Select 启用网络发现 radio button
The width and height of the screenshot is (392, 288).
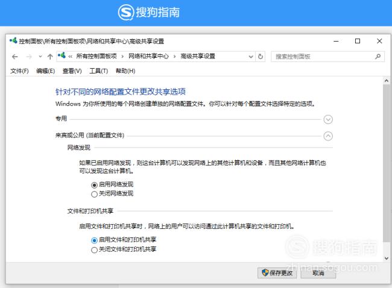coord(94,185)
